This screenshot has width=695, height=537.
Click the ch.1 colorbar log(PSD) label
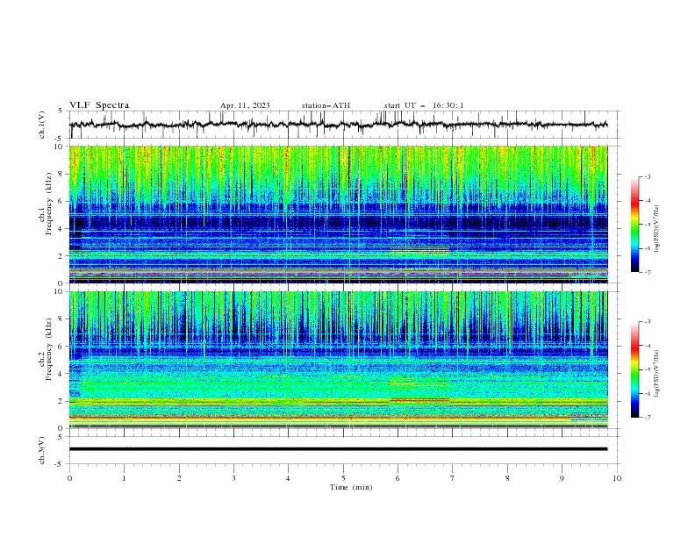coord(656,229)
